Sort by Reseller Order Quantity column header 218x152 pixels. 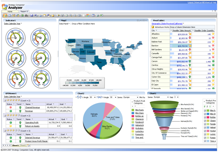204,30
